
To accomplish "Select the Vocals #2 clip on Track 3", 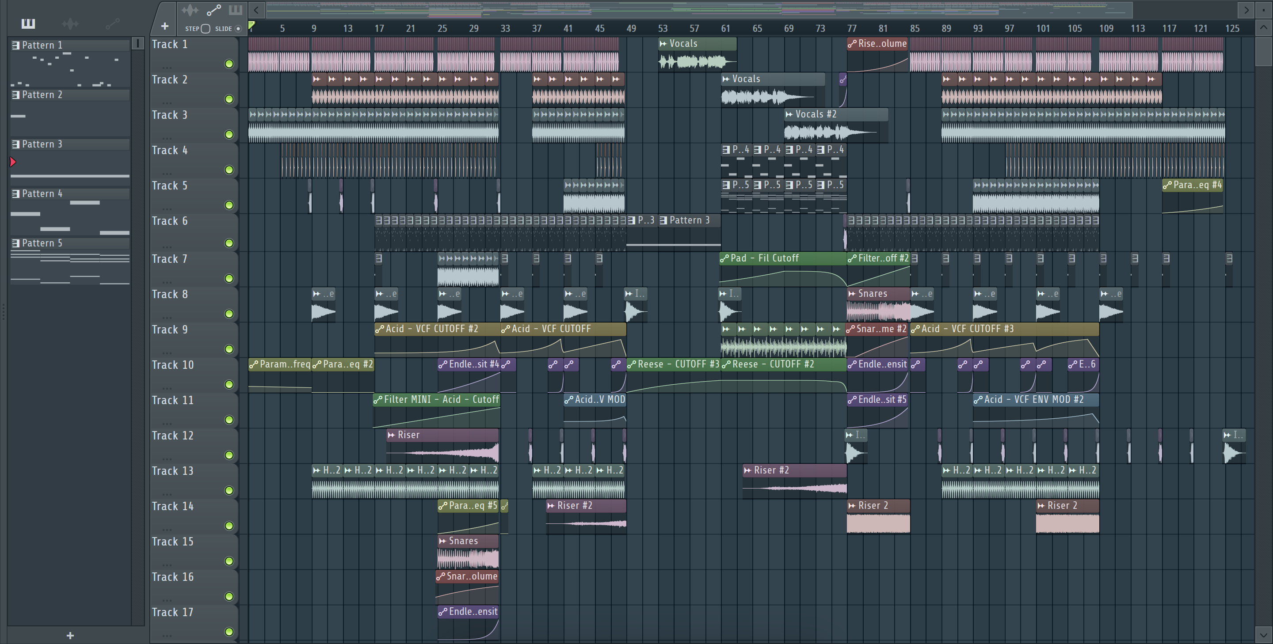I will [x=836, y=125].
